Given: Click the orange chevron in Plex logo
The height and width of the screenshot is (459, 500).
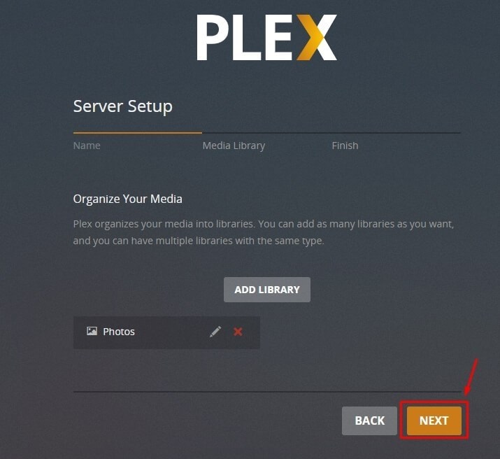Looking at the screenshot, I should tap(313, 37).
